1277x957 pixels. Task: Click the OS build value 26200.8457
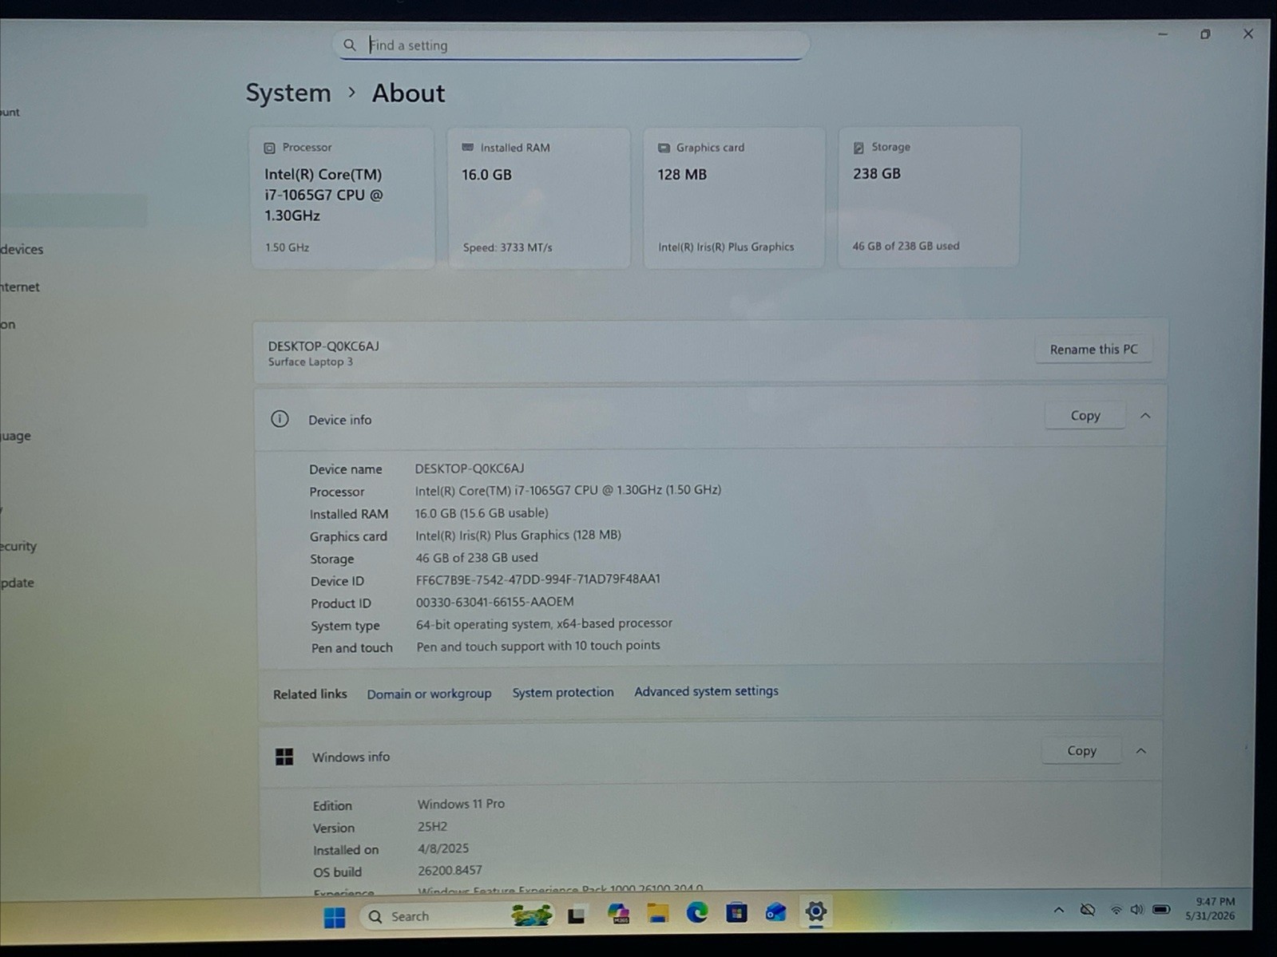point(450,871)
